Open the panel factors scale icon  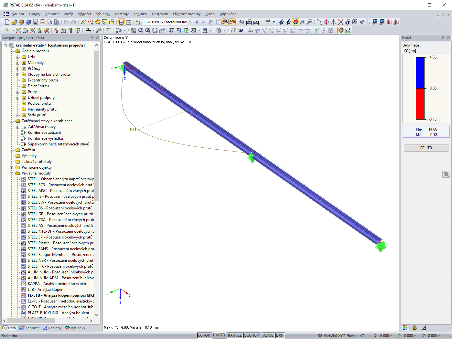click(414, 328)
